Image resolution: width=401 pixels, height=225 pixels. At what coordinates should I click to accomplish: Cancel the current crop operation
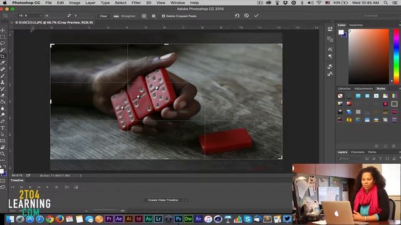click(246, 16)
